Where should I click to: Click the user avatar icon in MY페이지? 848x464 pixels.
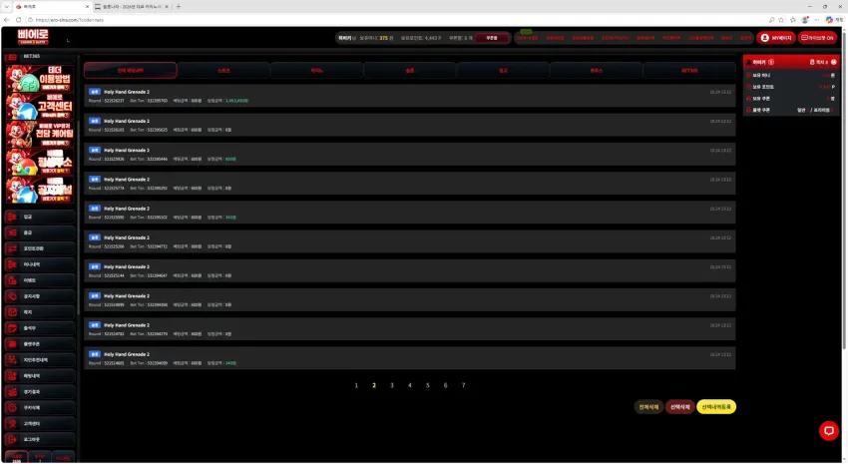765,38
